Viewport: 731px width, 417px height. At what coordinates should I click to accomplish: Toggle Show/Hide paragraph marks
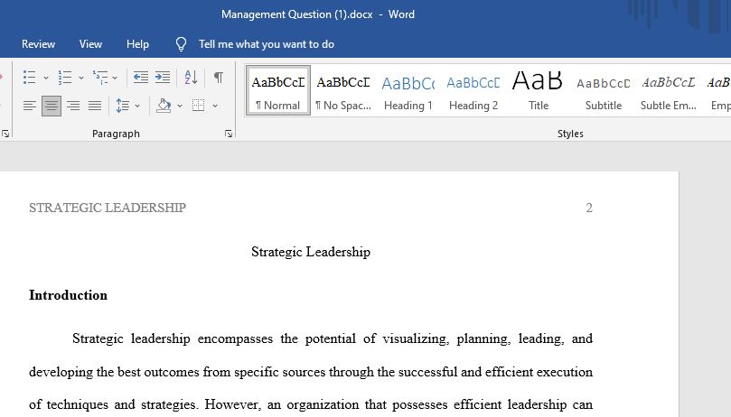point(218,78)
